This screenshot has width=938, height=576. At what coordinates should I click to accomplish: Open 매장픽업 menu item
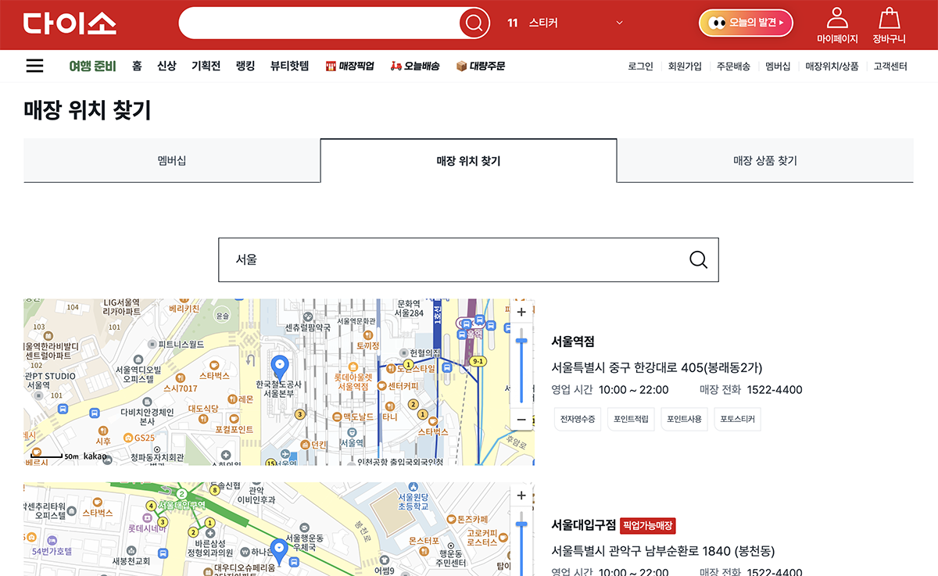coord(349,66)
